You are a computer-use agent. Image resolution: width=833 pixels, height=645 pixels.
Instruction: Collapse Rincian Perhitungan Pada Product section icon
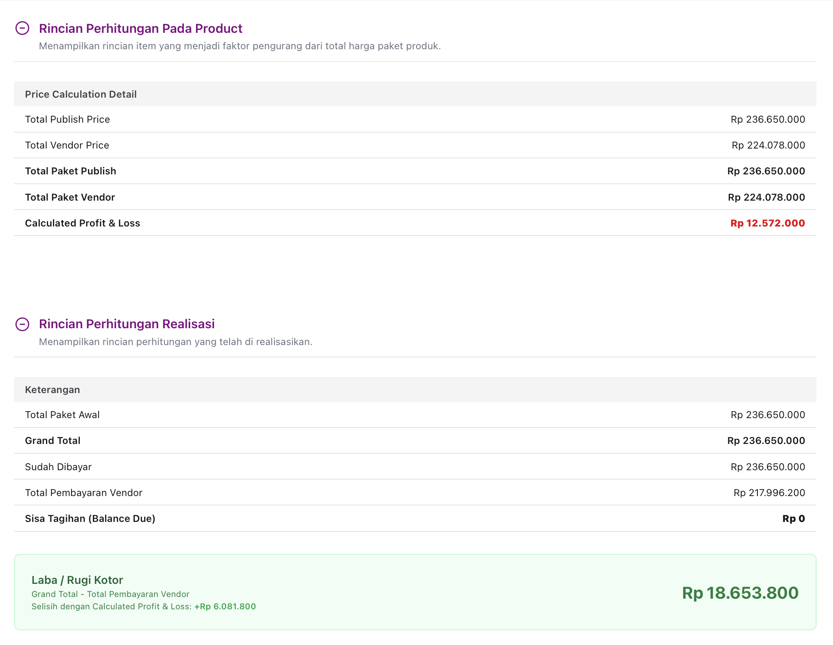pos(22,28)
